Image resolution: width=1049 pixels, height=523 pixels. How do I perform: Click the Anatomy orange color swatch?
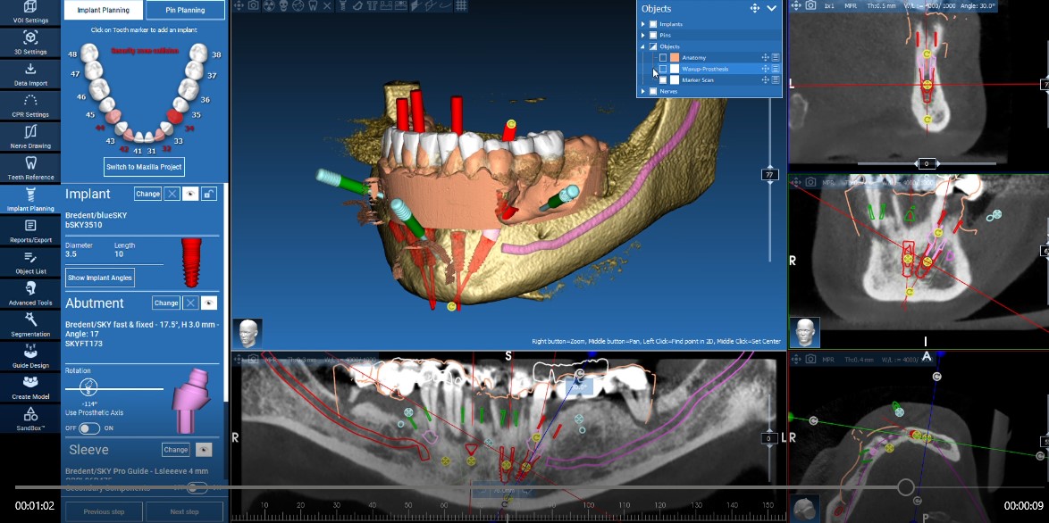point(675,57)
